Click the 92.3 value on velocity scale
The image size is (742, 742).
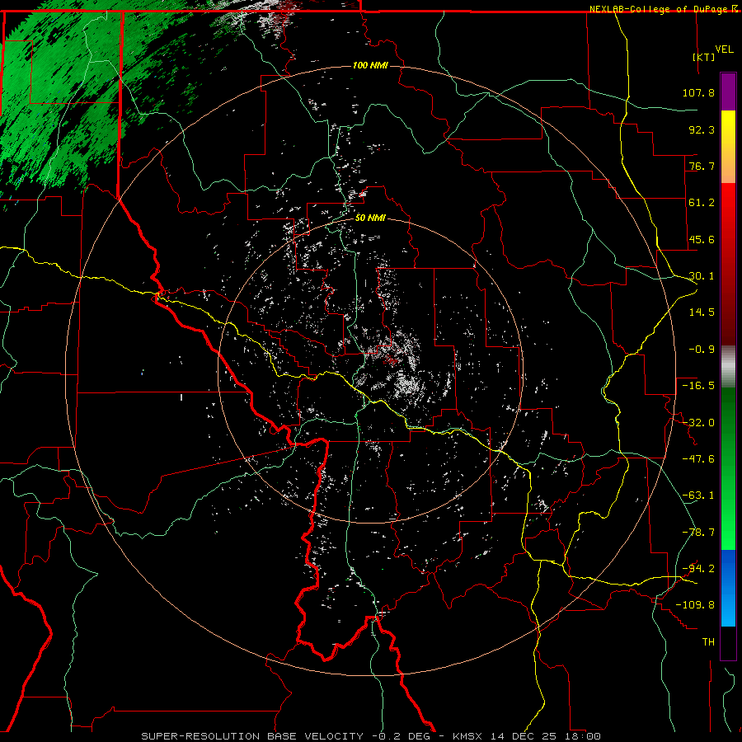pyautogui.click(x=702, y=129)
